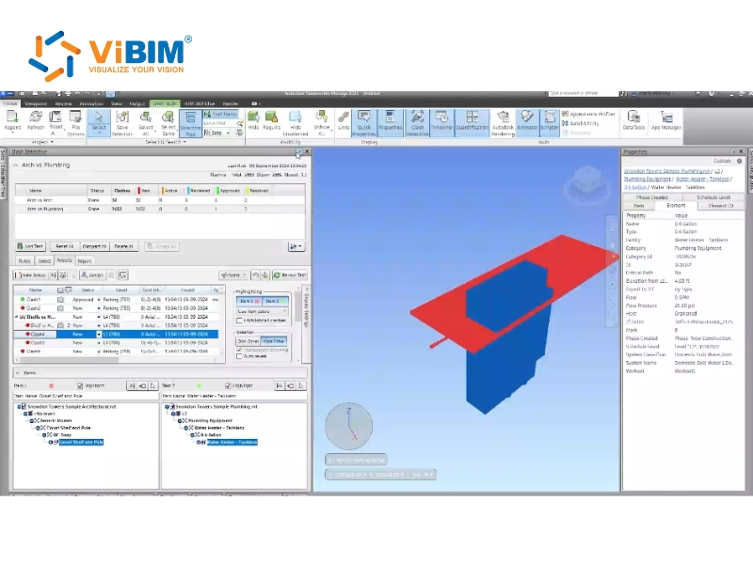This screenshot has width=753, height=564.
Task: Open the TimeLiner tool
Action: (x=441, y=120)
